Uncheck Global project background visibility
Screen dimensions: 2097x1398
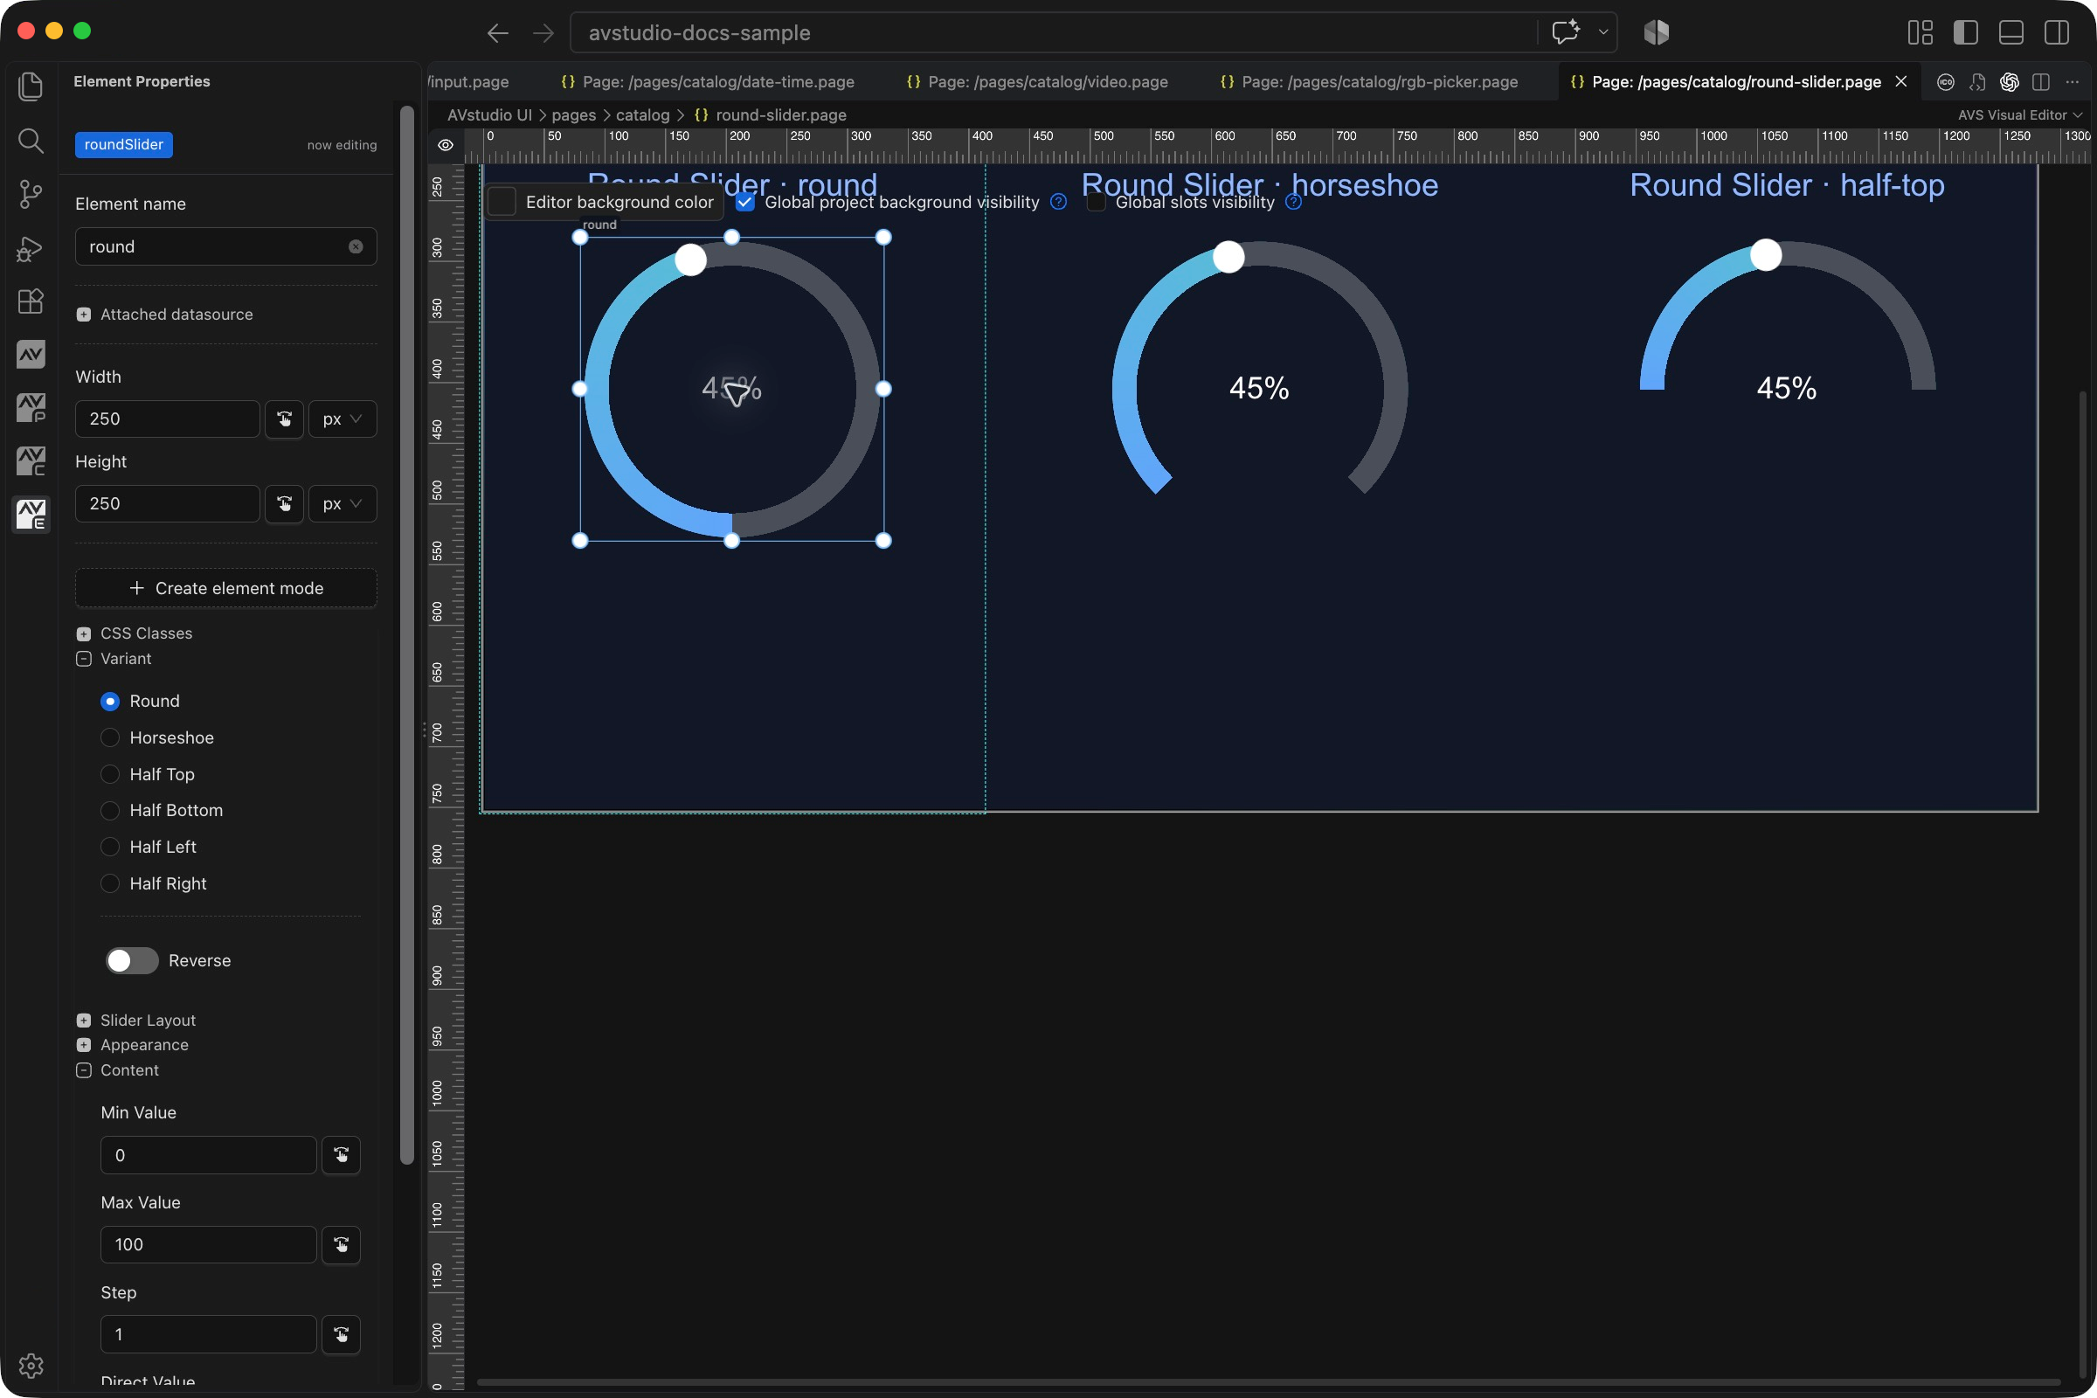pos(745,203)
